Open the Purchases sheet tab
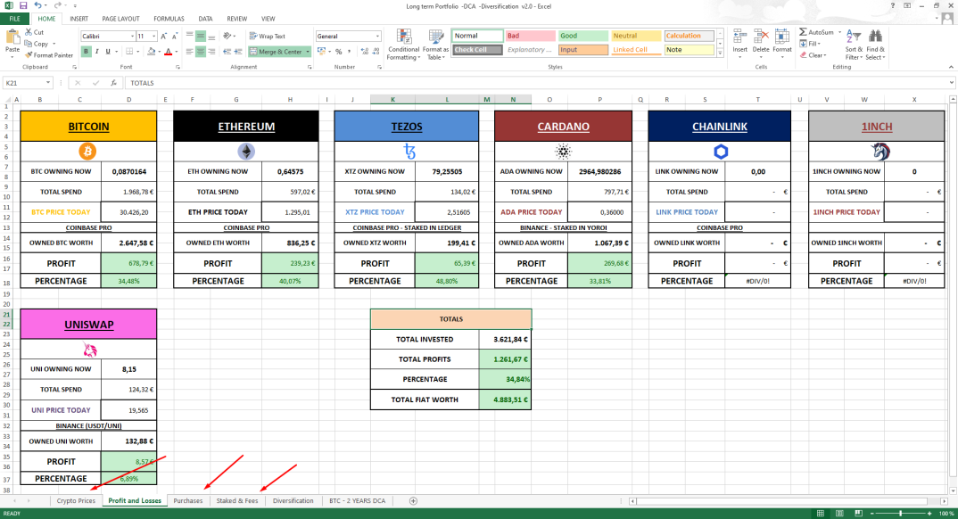Image resolution: width=958 pixels, height=519 pixels. click(187, 500)
